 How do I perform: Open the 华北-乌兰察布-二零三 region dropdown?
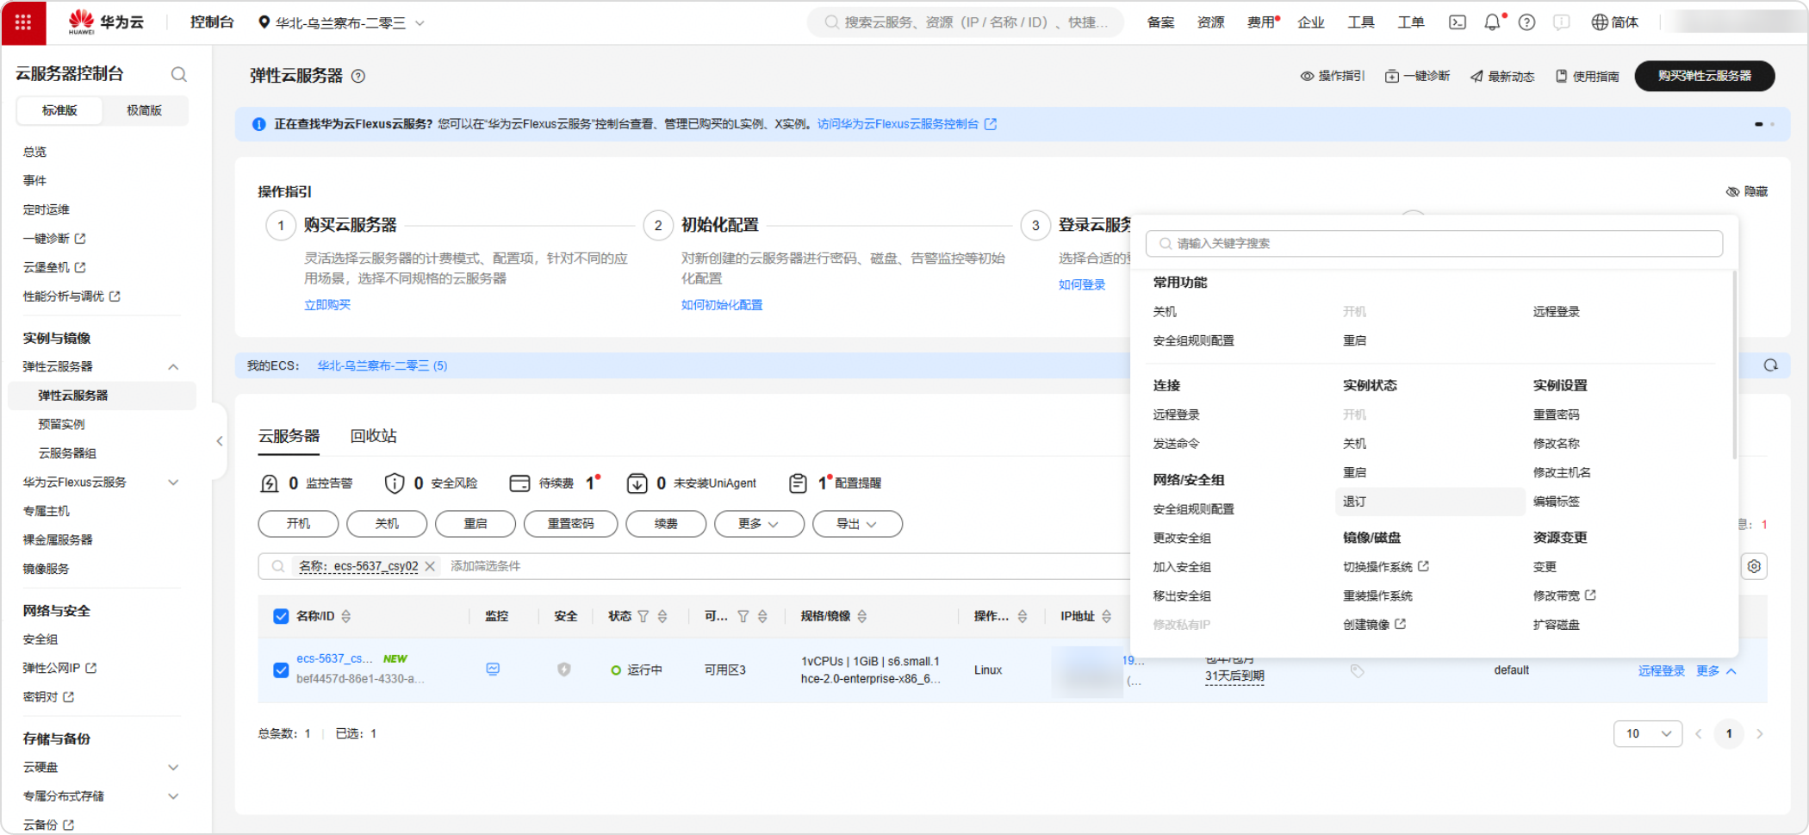[341, 22]
